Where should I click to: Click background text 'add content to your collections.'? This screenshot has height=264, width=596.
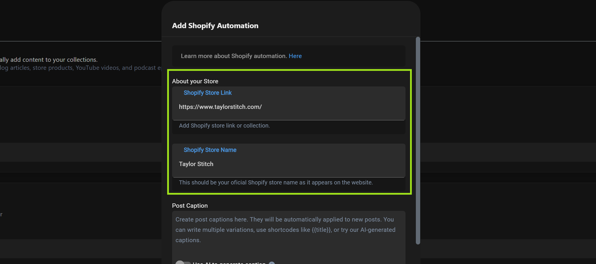(x=54, y=60)
